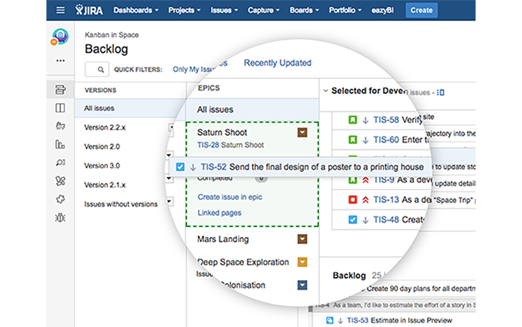This screenshot has height=327, width=522.
Task: Click the blue task checkbox icon for TIS-48
Action: point(353,219)
